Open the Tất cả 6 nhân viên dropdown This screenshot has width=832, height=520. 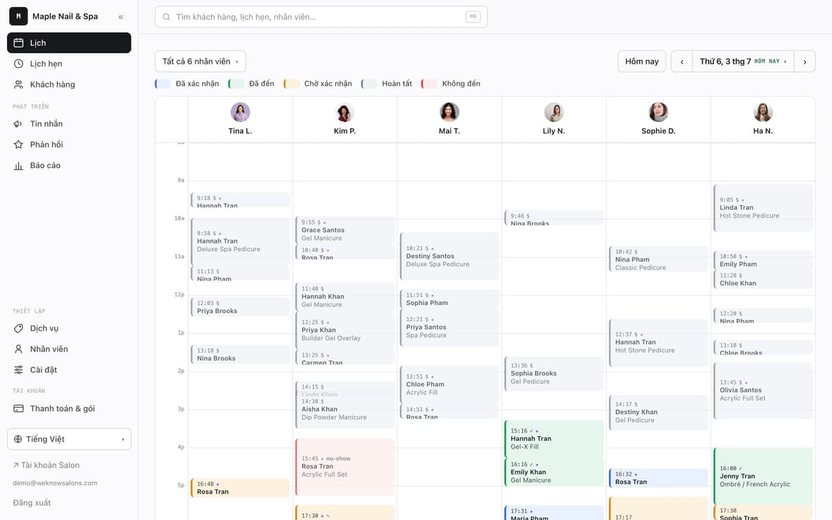[200, 62]
